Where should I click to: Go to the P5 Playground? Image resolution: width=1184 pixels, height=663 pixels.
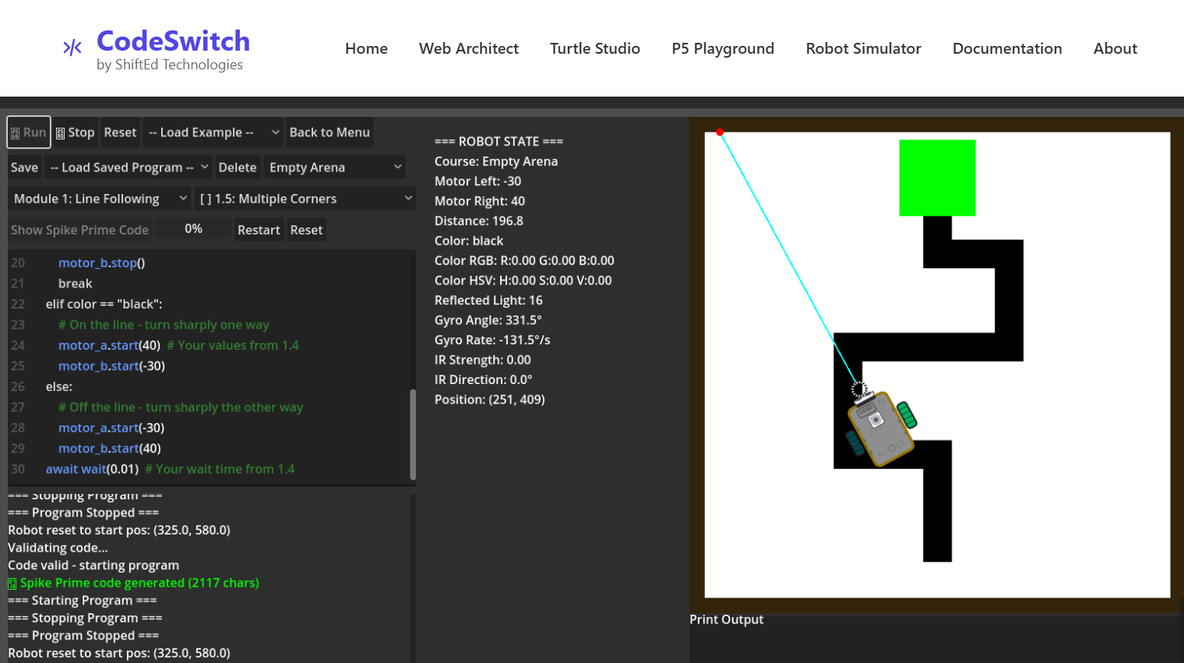tap(723, 48)
